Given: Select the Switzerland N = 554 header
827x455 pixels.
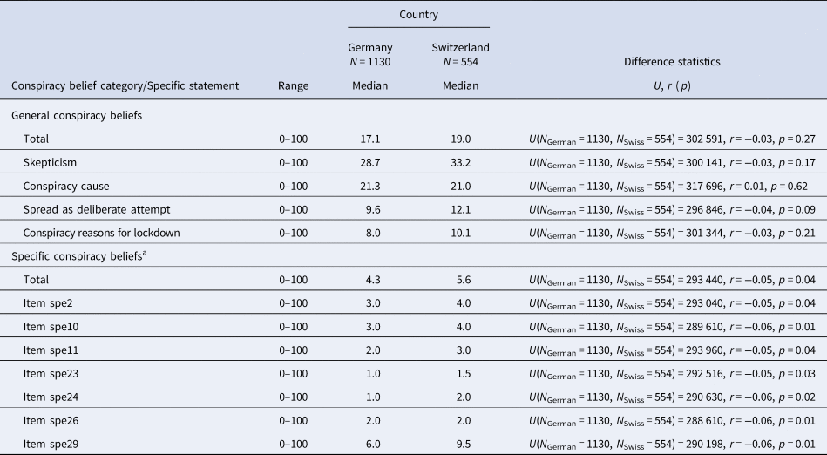Looking at the screenshot, I should tap(460, 54).
